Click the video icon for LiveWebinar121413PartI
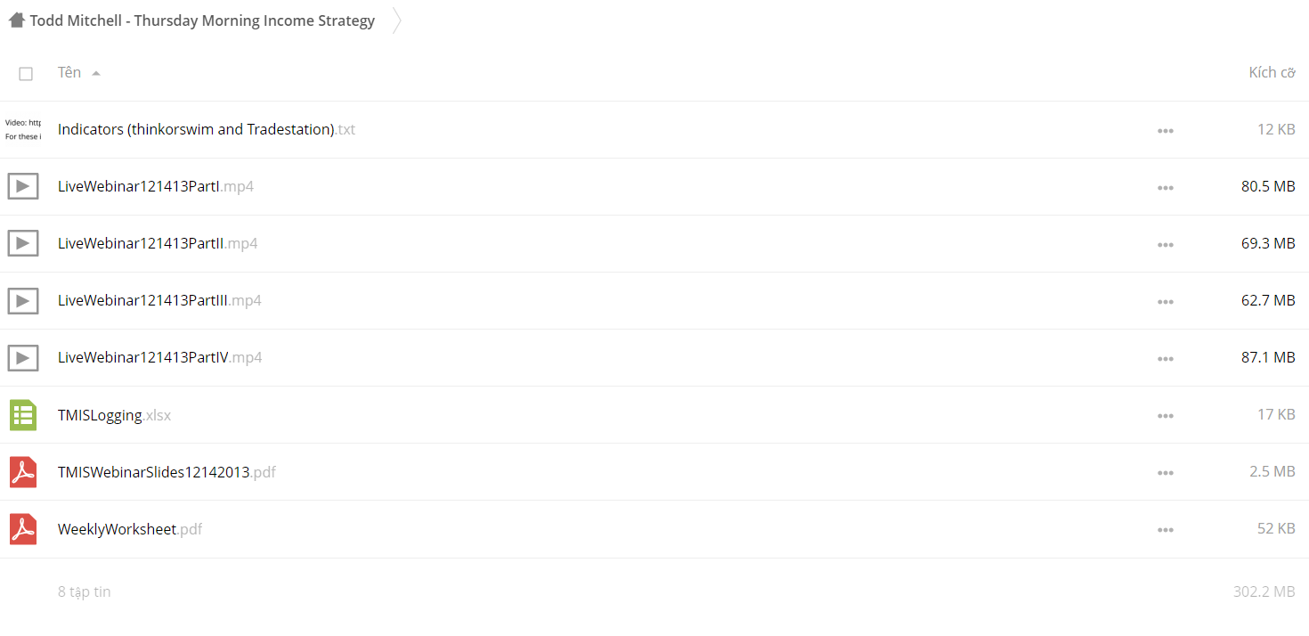 click(x=23, y=186)
